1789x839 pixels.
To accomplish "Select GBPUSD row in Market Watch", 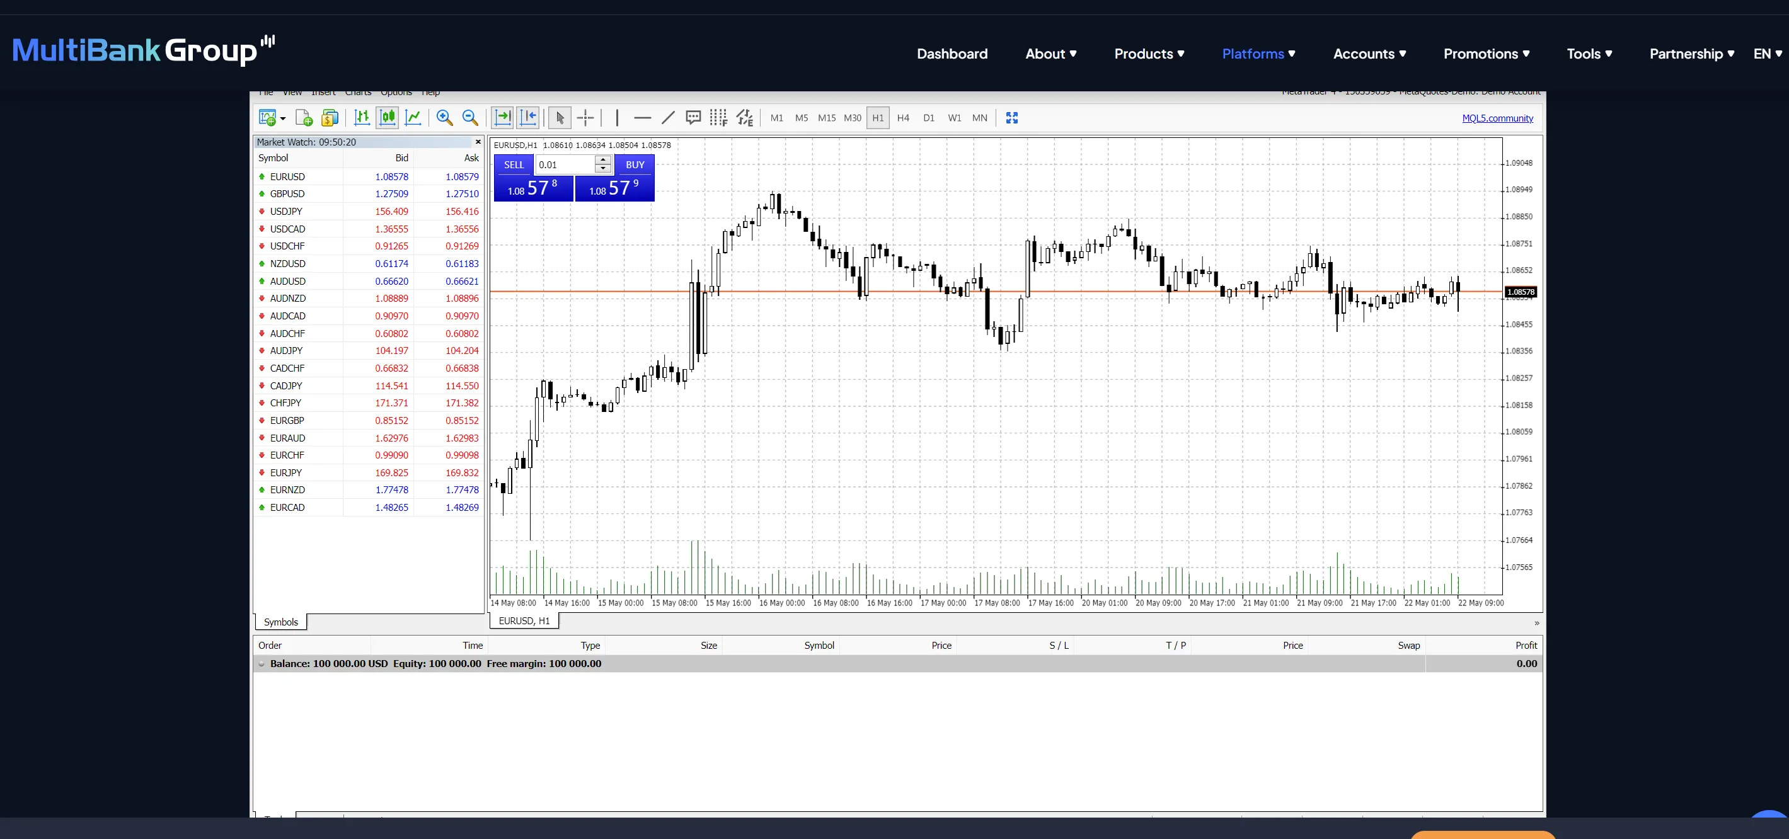I will coord(368,193).
